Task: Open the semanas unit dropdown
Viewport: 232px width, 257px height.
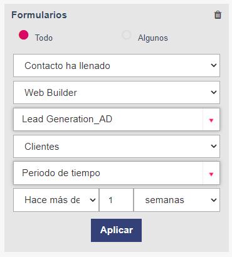Action: coord(177,200)
